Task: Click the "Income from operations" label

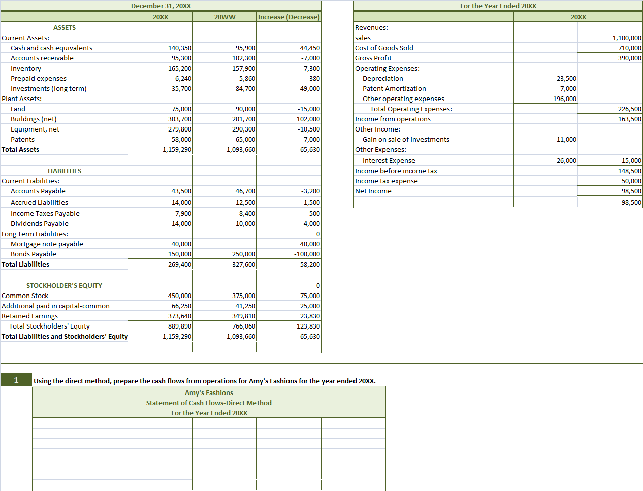Action: click(x=393, y=119)
